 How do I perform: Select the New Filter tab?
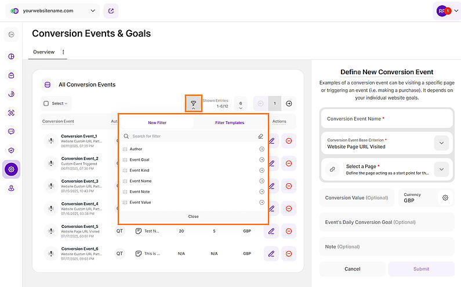(157, 122)
